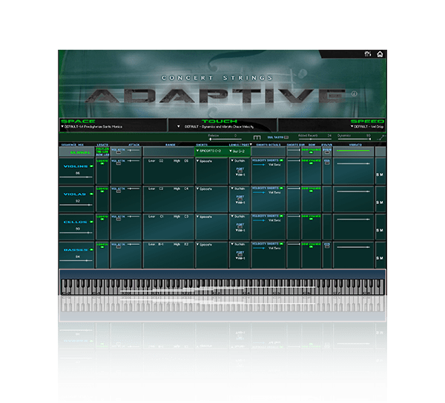The height and width of the screenshot is (403, 445).
Task: Click the info icon next to Adaptive logo
Action: point(354,94)
